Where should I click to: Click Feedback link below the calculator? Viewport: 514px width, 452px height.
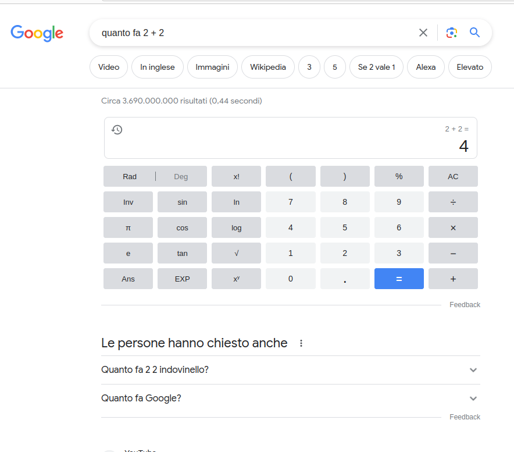click(465, 305)
